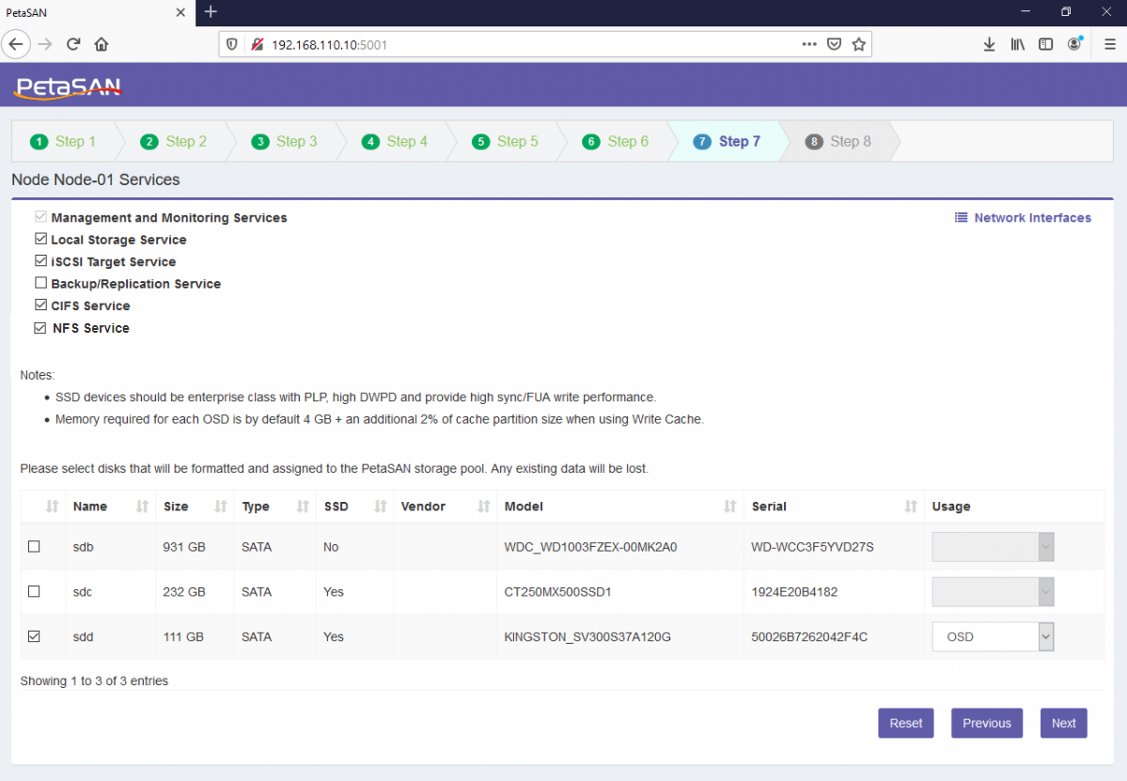The height and width of the screenshot is (781, 1127).
Task: Click serial cell 50026B7262042F4C
Action: [x=809, y=636]
